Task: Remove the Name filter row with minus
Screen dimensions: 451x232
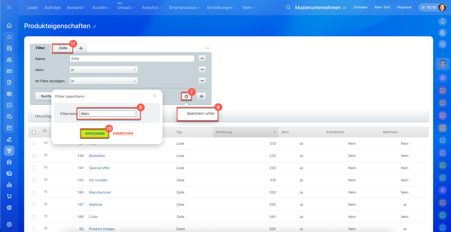Action: [x=202, y=58]
